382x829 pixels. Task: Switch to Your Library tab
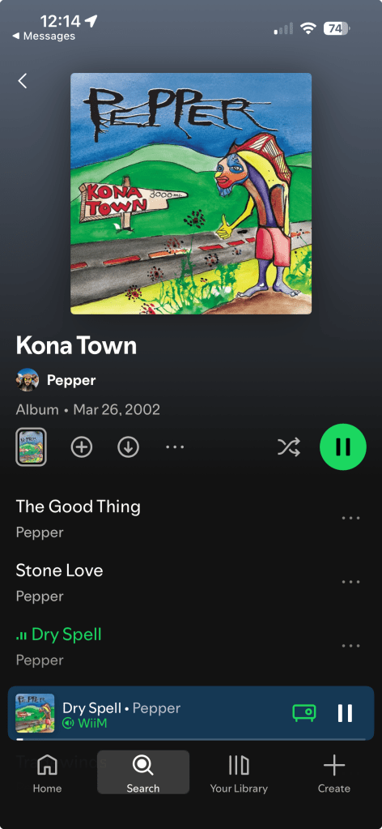tap(239, 774)
